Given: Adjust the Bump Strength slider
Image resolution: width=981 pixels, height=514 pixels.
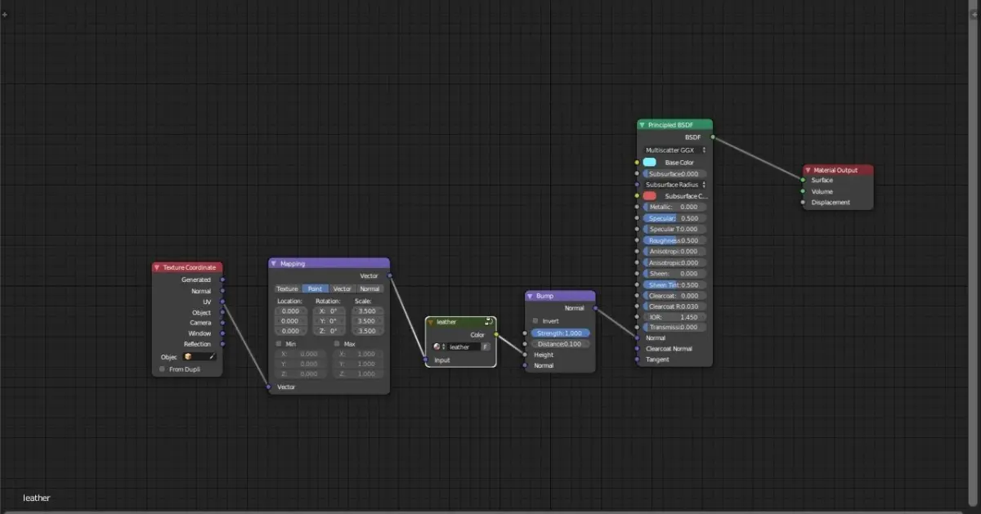Looking at the screenshot, I should [x=560, y=333].
